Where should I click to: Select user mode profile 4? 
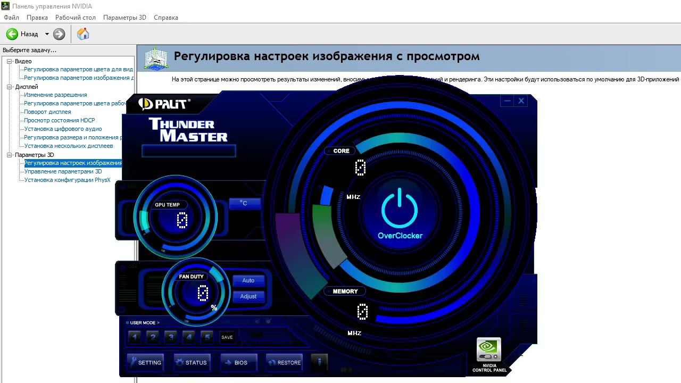point(189,337)
